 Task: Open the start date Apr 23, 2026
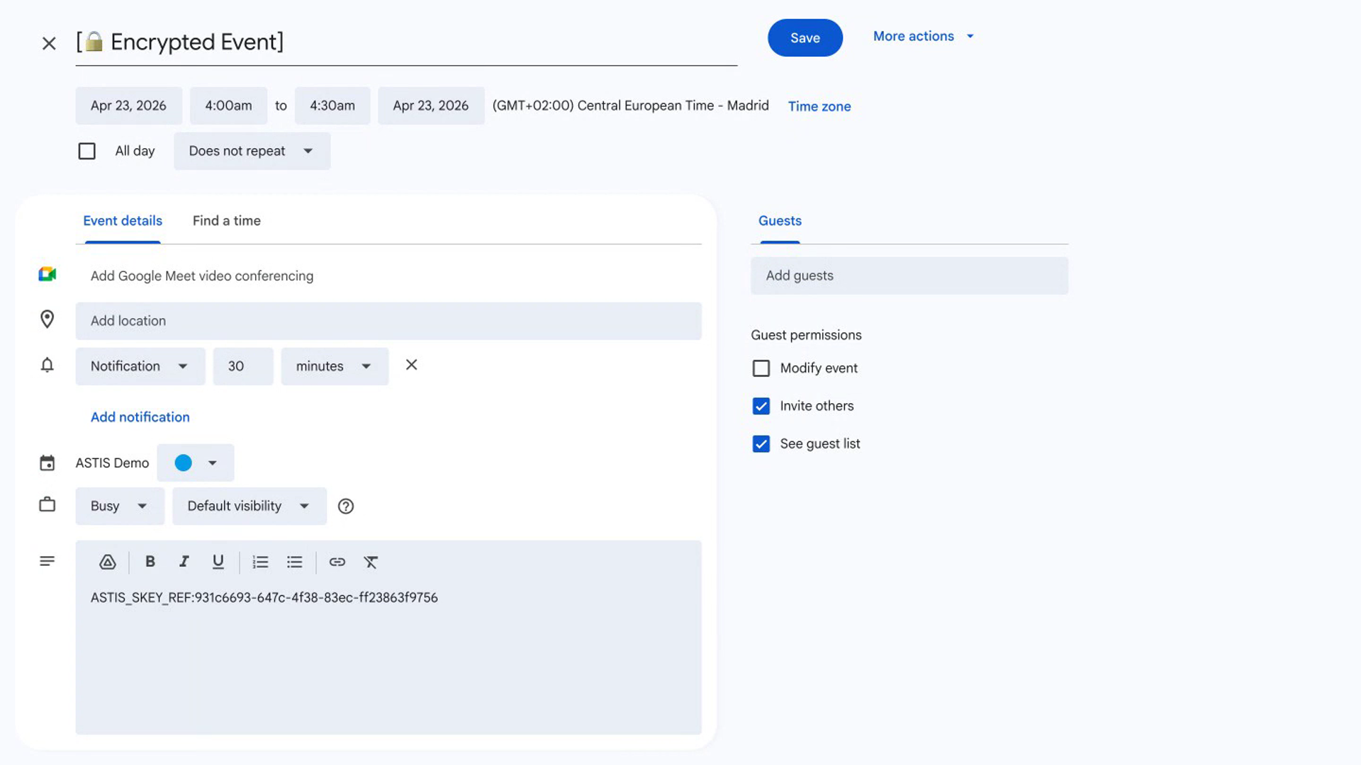coord(128,106)
